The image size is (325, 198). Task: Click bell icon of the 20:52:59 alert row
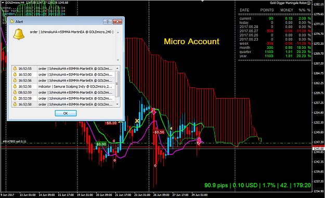tap(15, 98)
